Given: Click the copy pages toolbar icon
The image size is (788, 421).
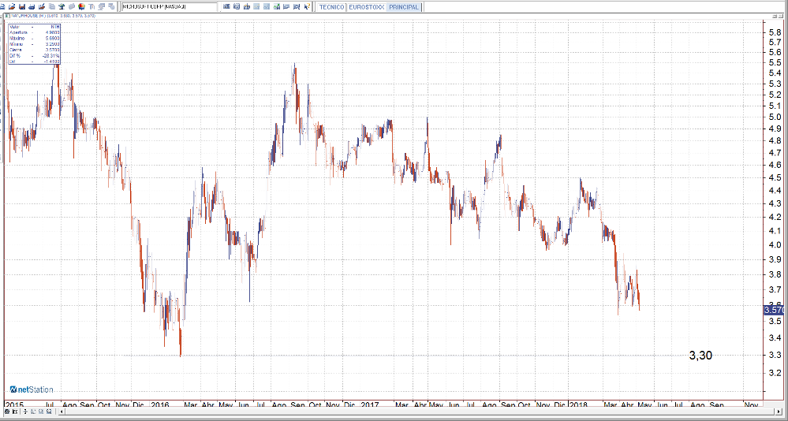Looking at the screenshot, I should tap(52, 6).
